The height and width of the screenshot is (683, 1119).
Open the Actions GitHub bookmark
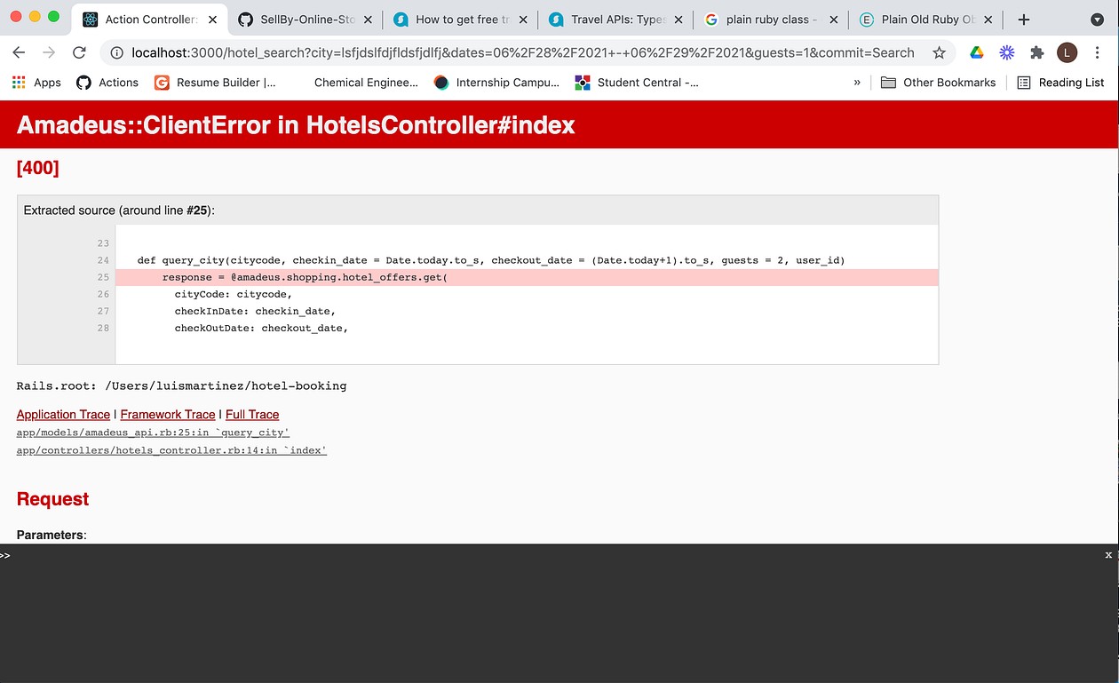(107, 83)
